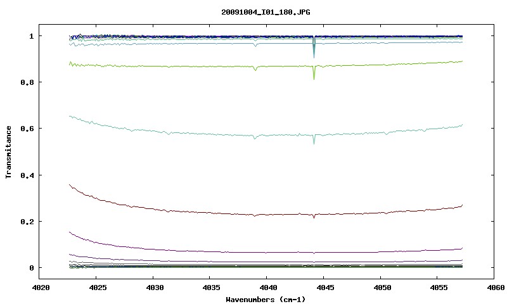Click y-axis tick label 0.8

pyautogui.click(x=27, y=82)
